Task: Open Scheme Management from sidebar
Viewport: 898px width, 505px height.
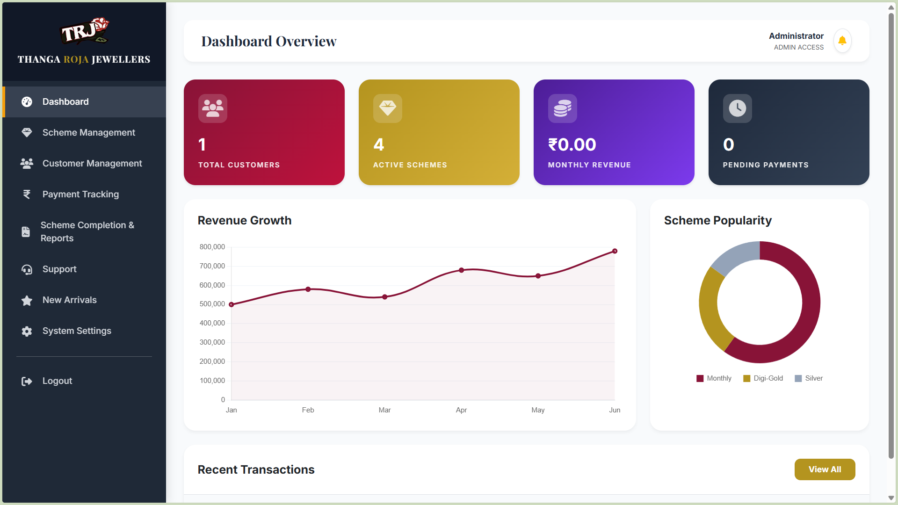Action: pos(88,133)
